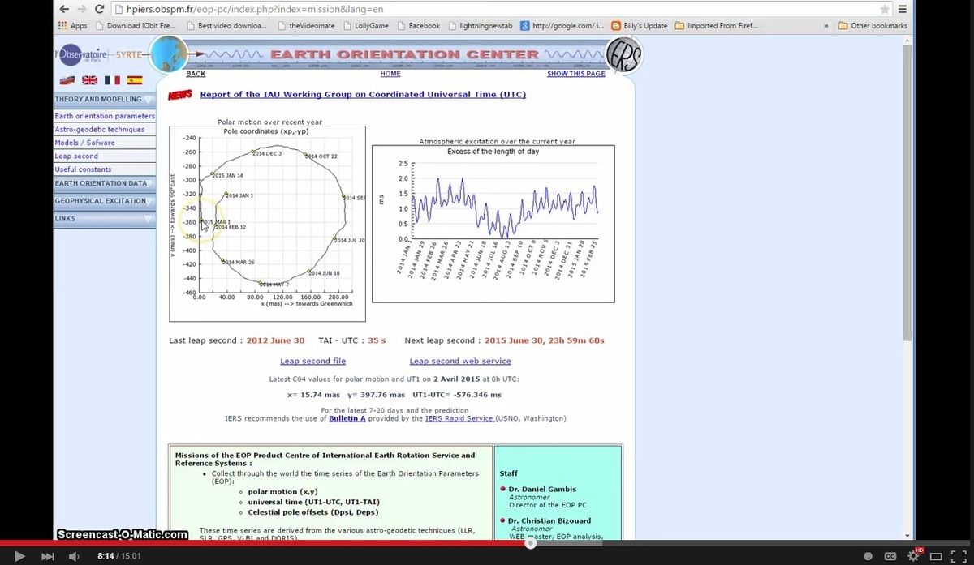974x565 pixels.
Task: Skip to next video button
Action: (x=47, y=556)
